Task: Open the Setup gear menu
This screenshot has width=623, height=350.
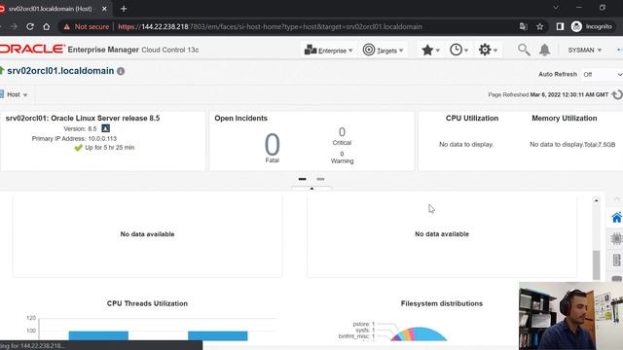Action: 488,50
